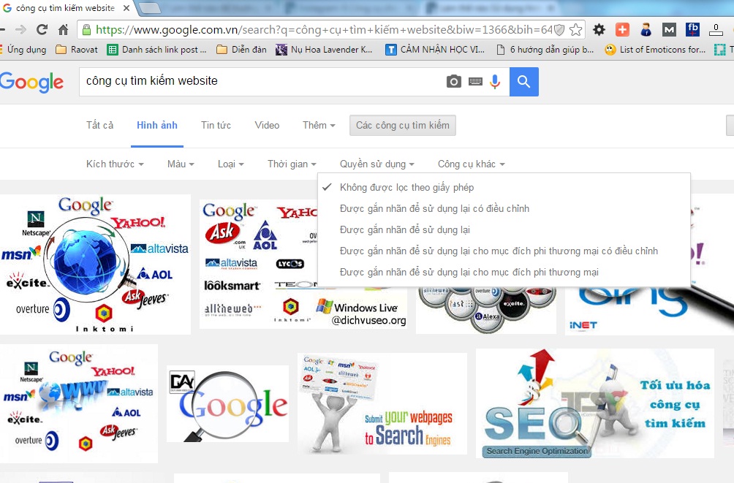Toggle 'Các công cụ tìm kiếm' button
This screenshot has height=483, width=734.
click(x=403, y=126)
